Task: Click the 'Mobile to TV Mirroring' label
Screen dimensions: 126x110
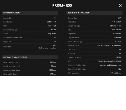Action: coord(77,65)
